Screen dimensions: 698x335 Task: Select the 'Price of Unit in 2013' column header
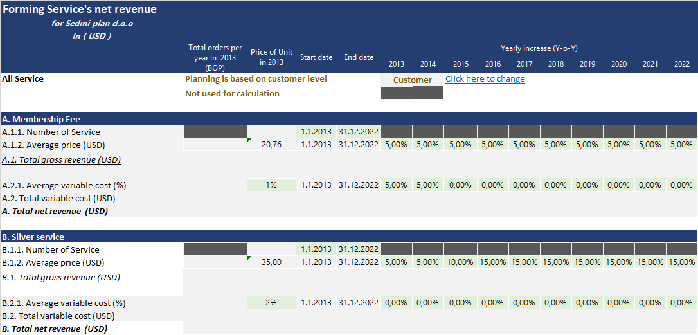pos(272,57)
